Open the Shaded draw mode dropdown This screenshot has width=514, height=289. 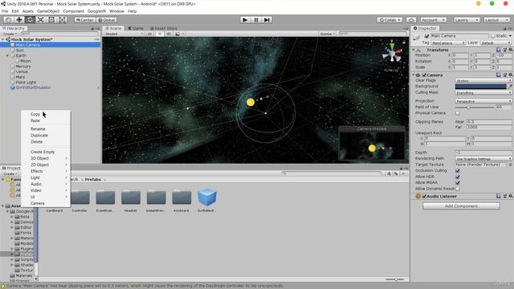point(124,34)
